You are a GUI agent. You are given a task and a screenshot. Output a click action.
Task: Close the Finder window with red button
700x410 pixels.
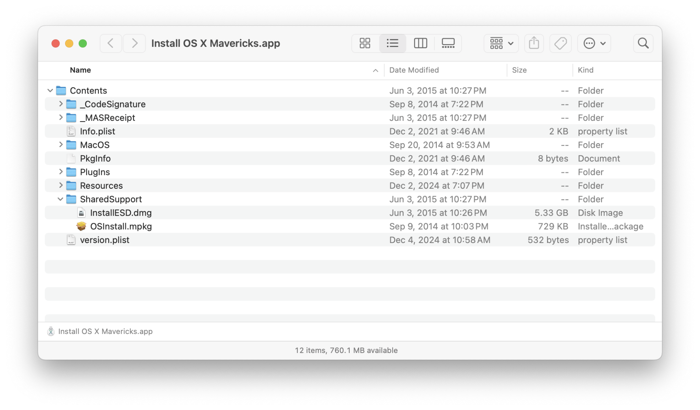55,43
